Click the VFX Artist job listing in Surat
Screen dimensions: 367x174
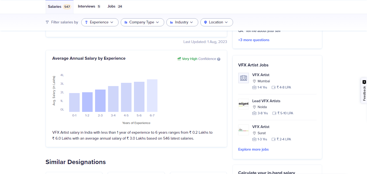(x=261, y=127)
